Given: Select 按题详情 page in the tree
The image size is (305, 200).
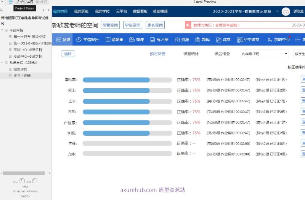Looking at the screenshot, I should [20, 69].
